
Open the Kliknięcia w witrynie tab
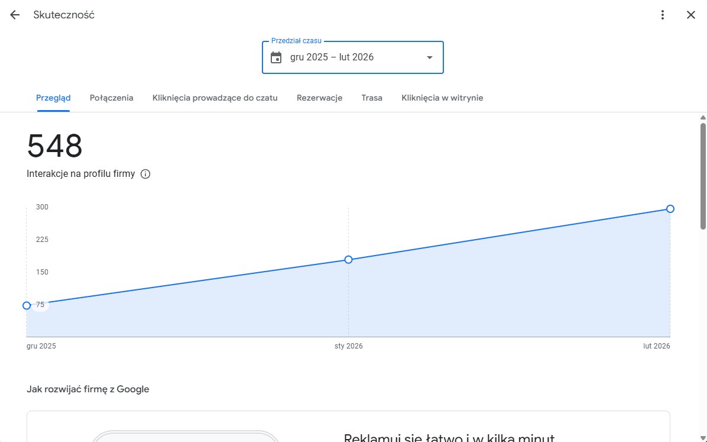443,98
